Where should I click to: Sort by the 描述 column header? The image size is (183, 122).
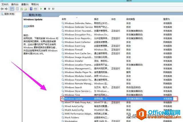click(x=96, y=19)
